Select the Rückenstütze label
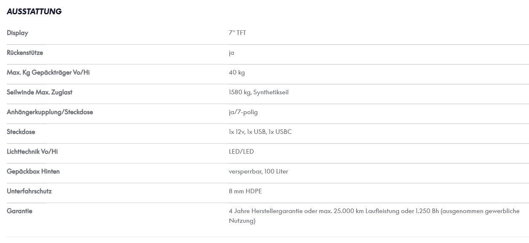 tap(25, 53)
